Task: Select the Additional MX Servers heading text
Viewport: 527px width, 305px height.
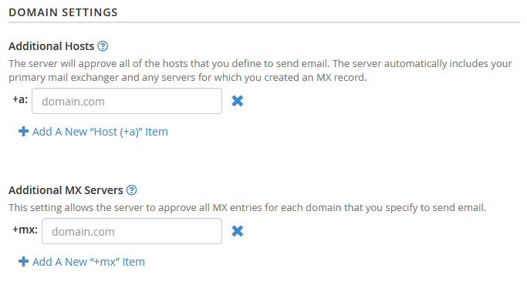Action: click(66, 190)
